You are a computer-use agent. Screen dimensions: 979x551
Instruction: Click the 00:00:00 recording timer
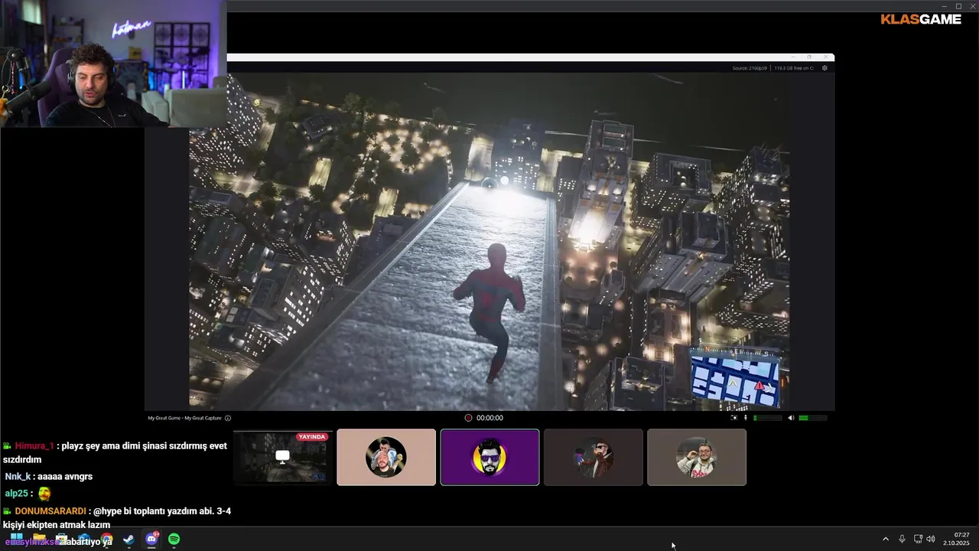point(489,418)
